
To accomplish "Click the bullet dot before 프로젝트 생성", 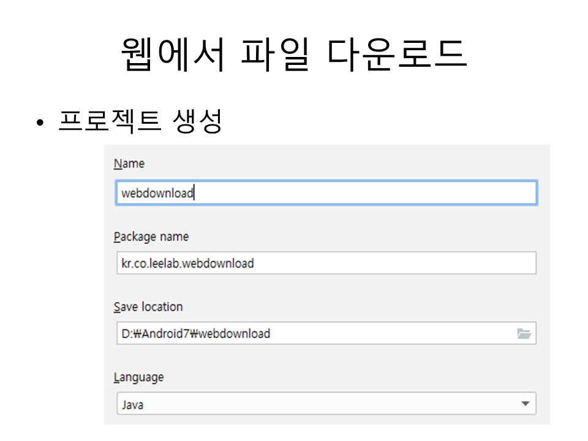I will pyautogui.click(x=40, y=123).
